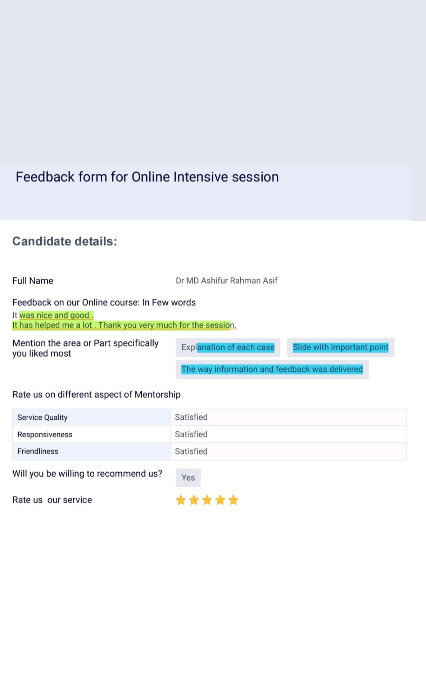The height and width of the screenshot is (683, 426).
Task: Click the second rating star
Action: tap(194, 500)
